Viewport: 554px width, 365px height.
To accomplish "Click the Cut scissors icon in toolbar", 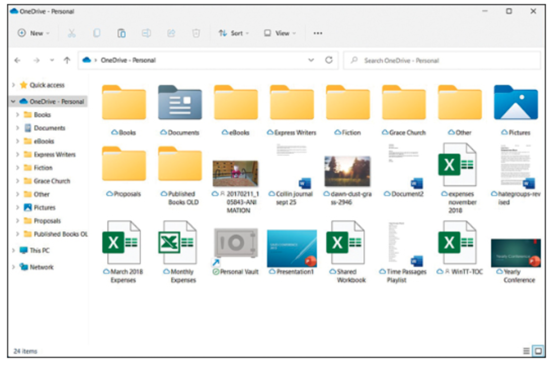I will (71, 33).
